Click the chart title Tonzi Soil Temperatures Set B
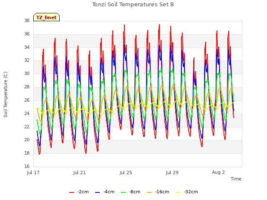This screenshot has width=267, height=200. pyautogui.click(x=133, y=5)
